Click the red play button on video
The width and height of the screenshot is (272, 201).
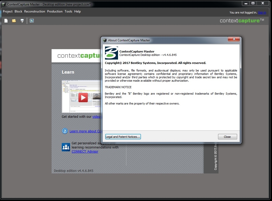83,98
